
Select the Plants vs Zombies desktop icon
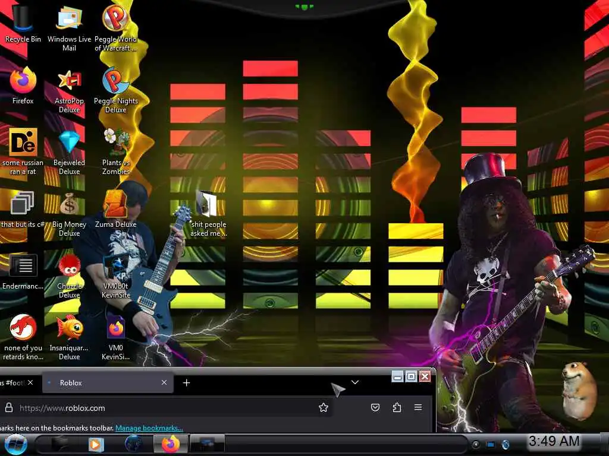pos(116,151)
